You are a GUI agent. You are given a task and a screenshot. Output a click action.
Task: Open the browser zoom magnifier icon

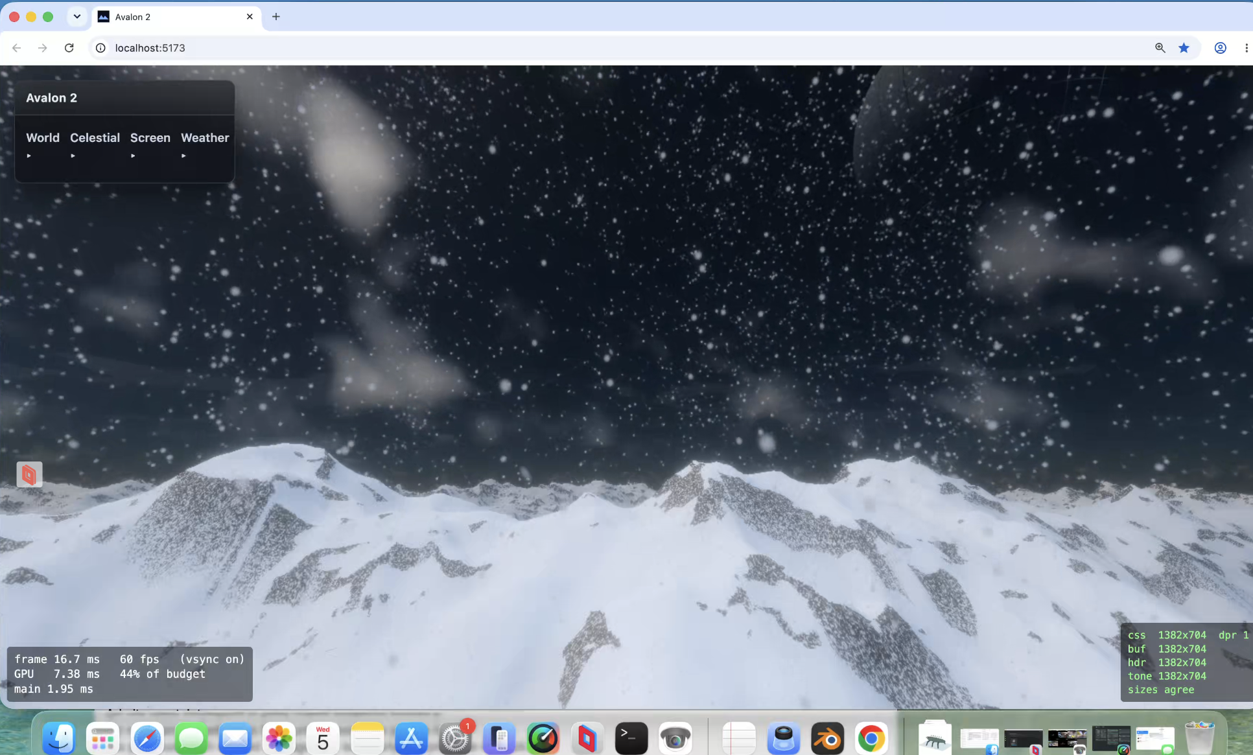point(1160,48)
